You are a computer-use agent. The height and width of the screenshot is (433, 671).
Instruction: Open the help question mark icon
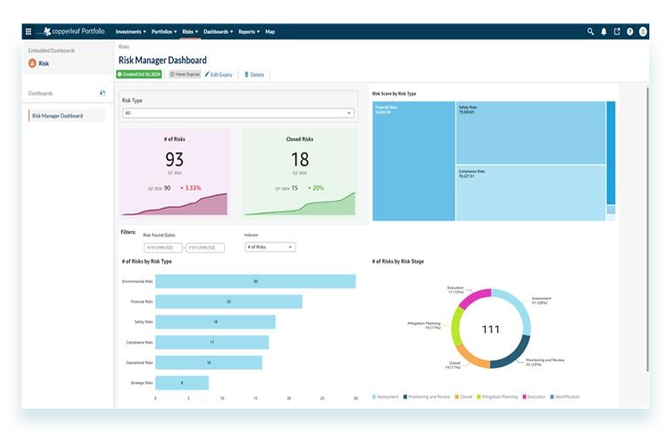629,31
